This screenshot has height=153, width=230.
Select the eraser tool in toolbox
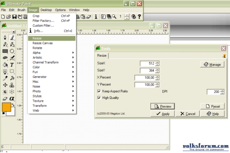coord(5,99)
